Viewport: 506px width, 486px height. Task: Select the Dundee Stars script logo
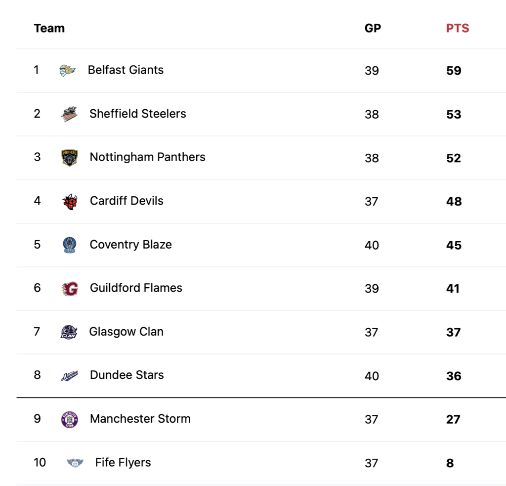[70, 376]
